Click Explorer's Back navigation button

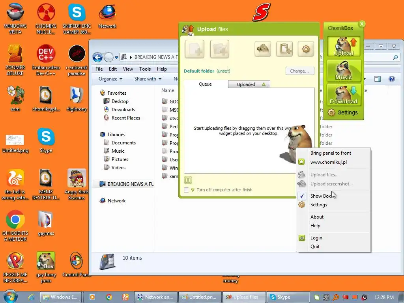pos(98,57)
